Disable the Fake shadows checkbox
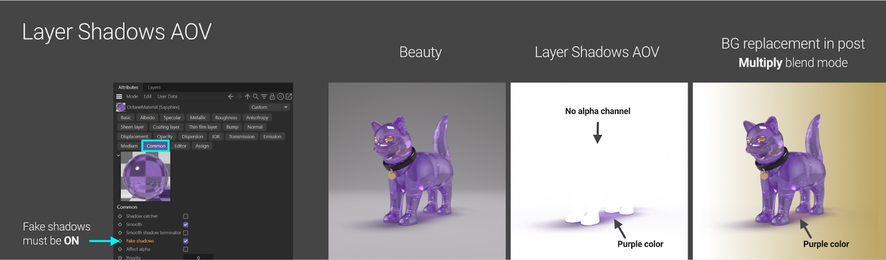The width and height of the screenshot is (886, 260). click(x=186, y=241)
